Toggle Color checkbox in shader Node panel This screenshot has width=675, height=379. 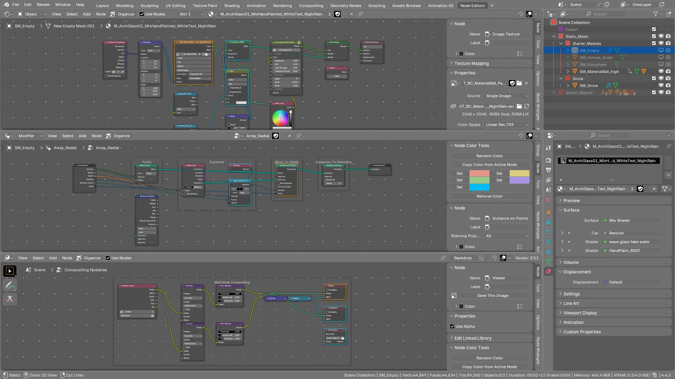pyautogui.click(x=461, y=54)
